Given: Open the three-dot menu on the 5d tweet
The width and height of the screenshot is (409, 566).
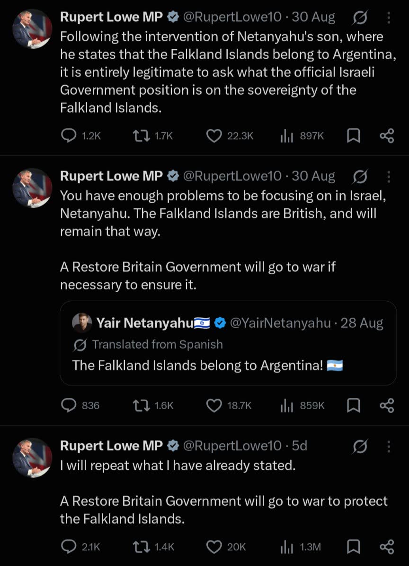Looking at the screenshot, I should pos(389,446).
